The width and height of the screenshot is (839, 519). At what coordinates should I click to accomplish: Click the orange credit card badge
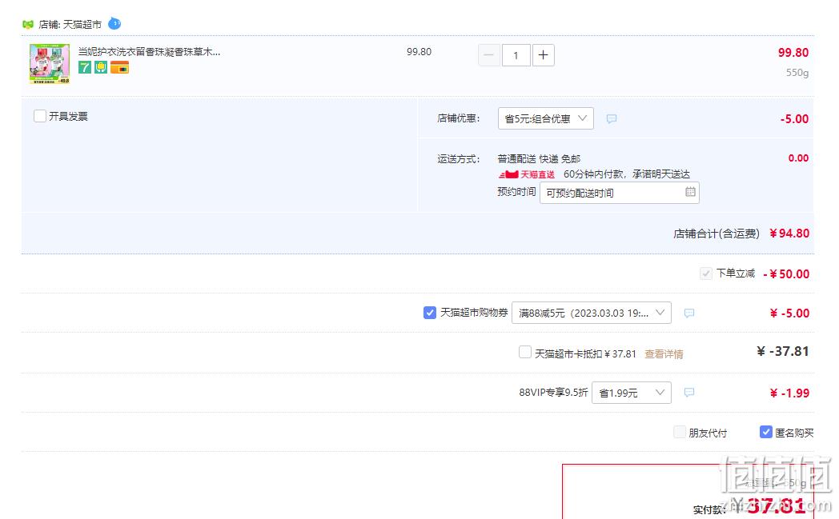[119, 67]
